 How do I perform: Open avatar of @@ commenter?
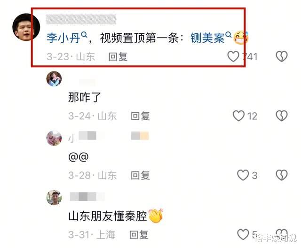pyautogui.click(x=54, y=138)
